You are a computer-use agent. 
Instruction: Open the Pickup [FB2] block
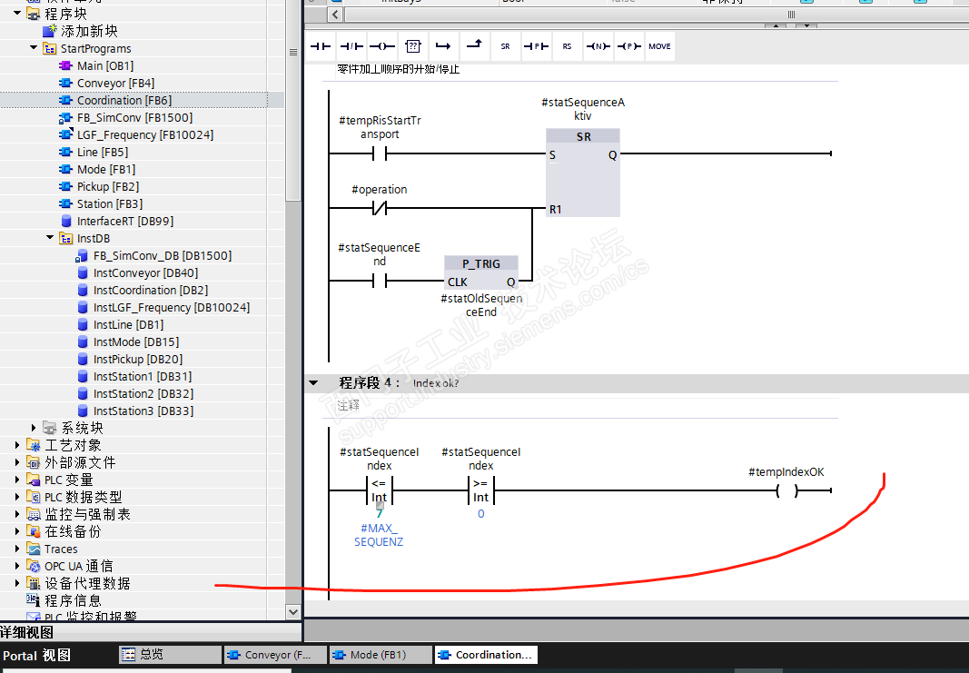[x=107, y=186]
